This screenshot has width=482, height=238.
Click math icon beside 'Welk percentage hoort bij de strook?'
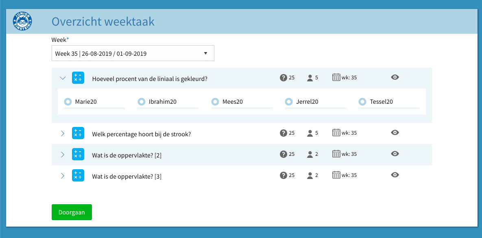point(78,133)
